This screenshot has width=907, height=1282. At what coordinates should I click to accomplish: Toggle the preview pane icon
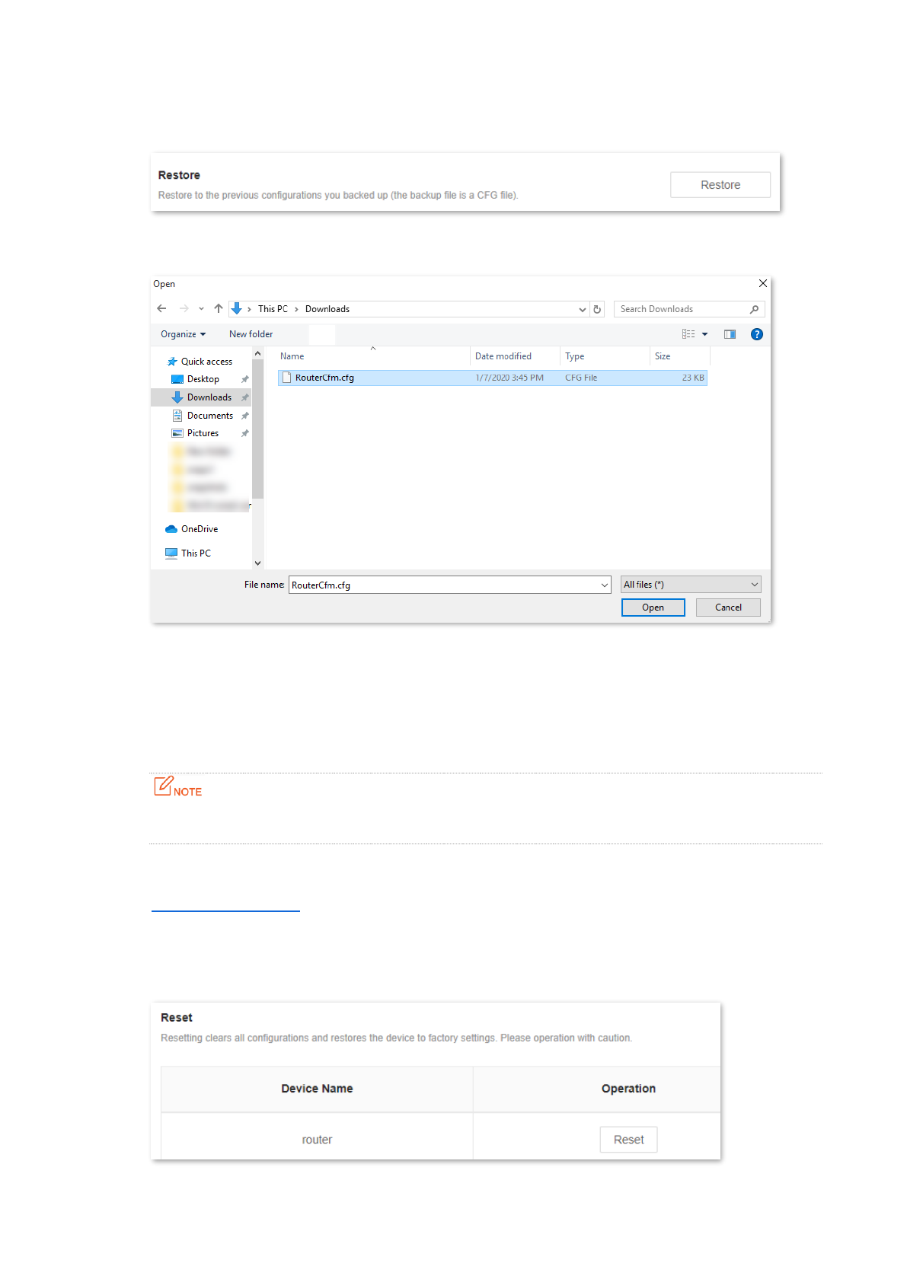tap(730, 334)
